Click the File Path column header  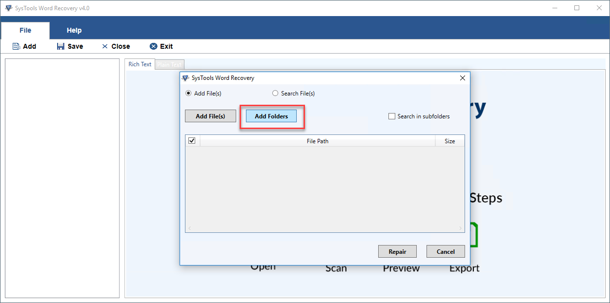click(x=318, y=141)
